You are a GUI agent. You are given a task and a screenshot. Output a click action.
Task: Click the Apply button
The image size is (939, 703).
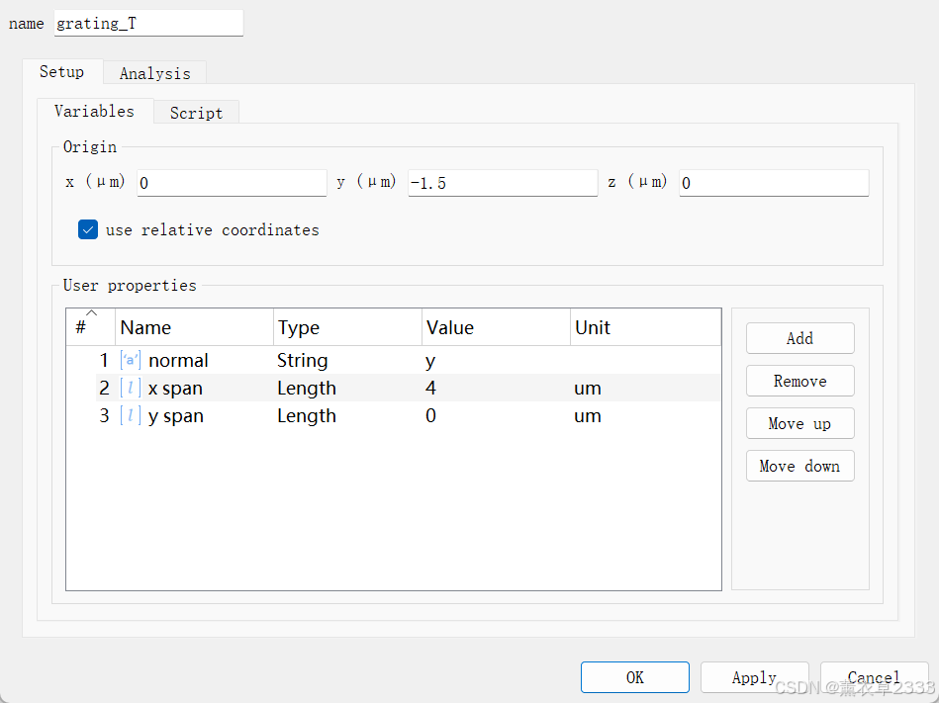tap(755, 677)
